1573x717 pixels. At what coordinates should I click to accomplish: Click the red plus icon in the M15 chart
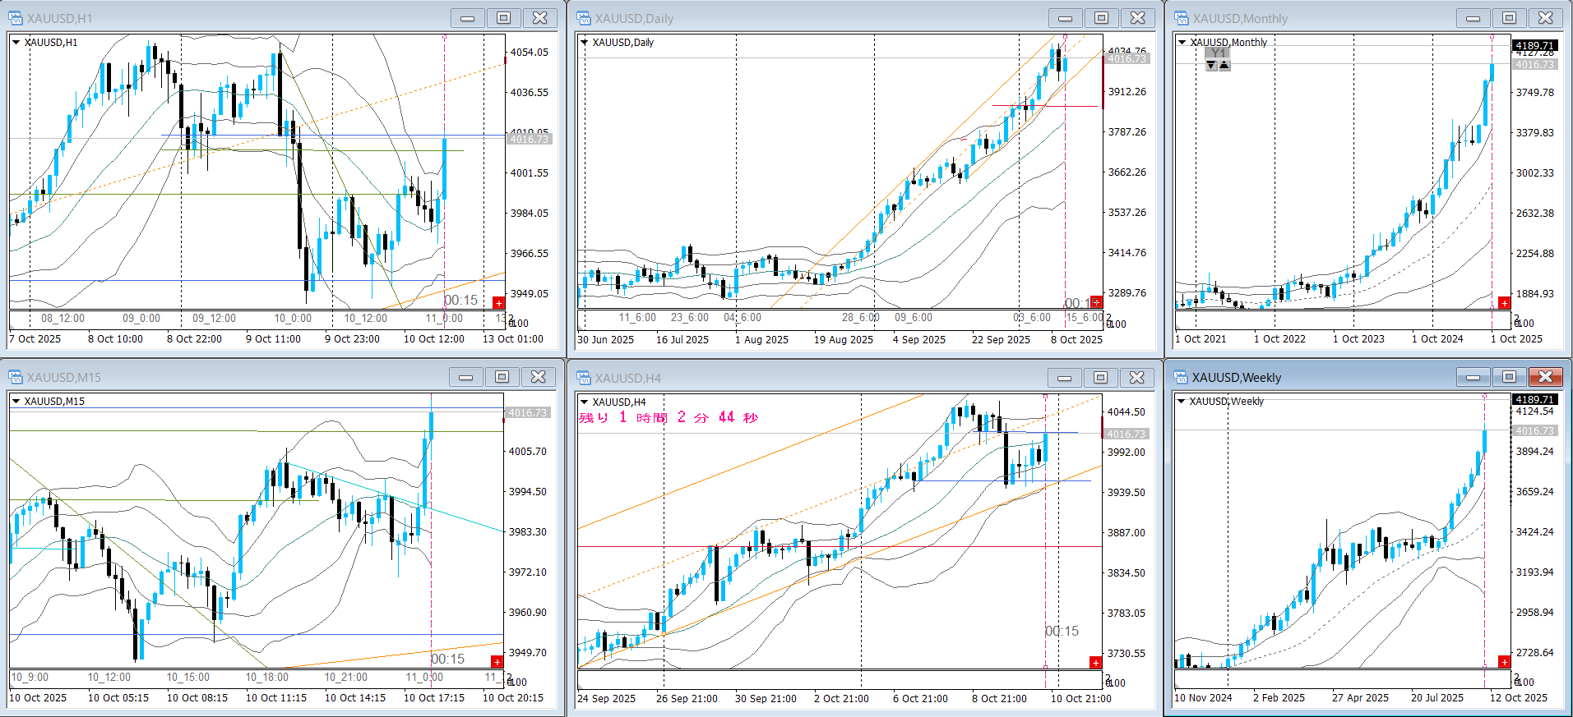pyautogui.click(x=497, y=661)
